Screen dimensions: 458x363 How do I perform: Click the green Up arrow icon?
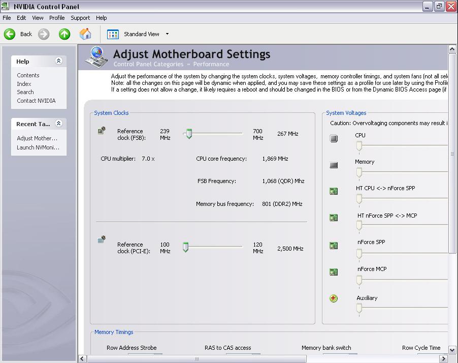click(x=64, y=34)
